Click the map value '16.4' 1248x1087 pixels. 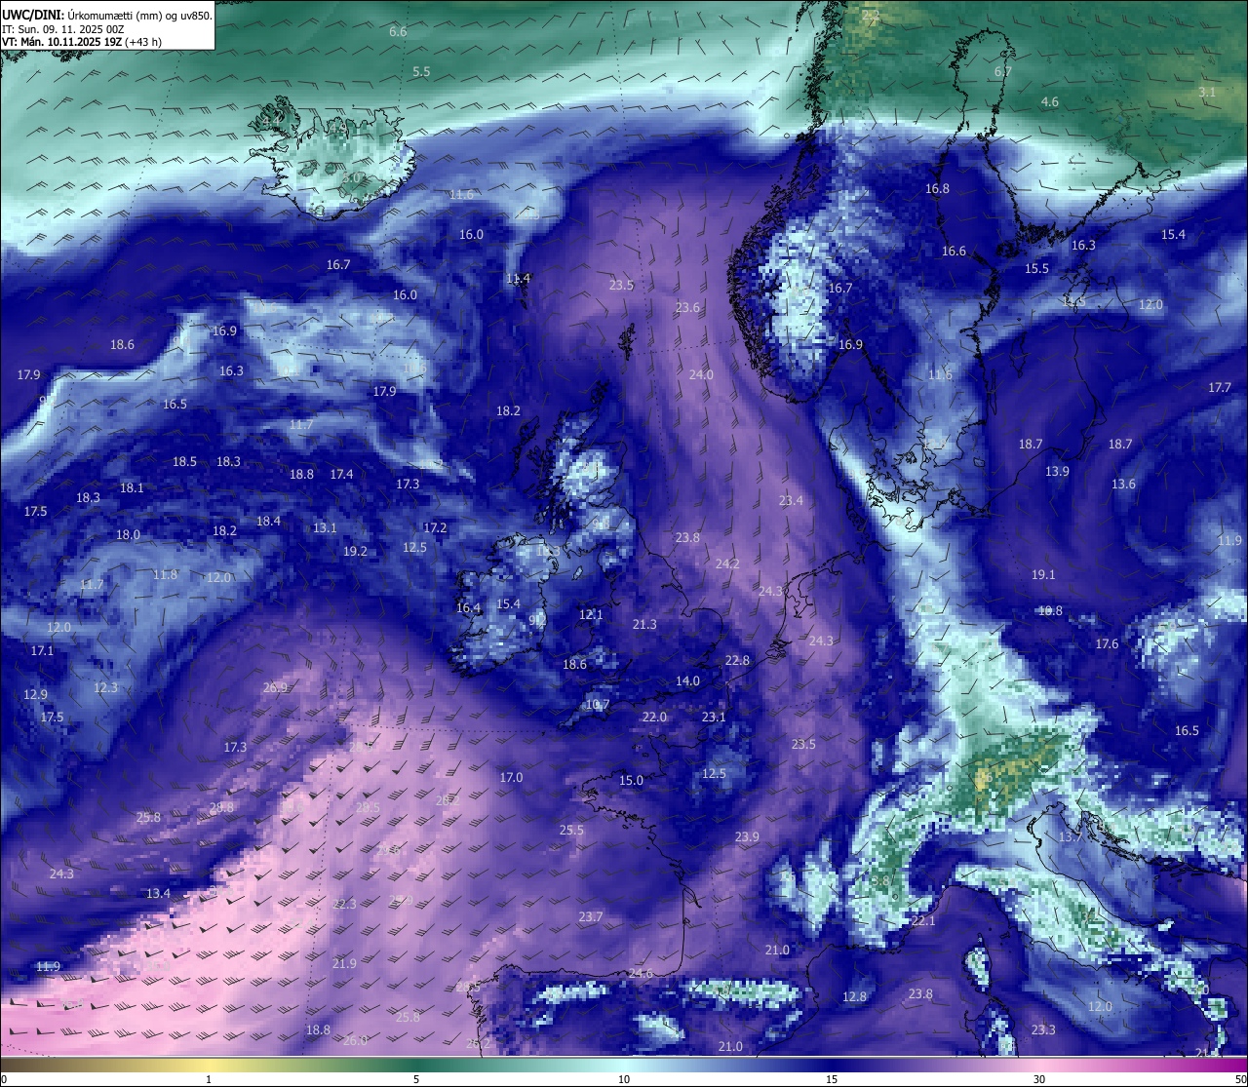click(x=468, y=608)
